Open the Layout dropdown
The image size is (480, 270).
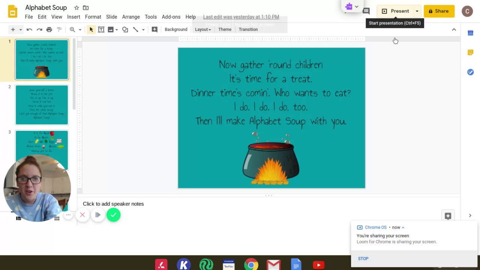point(203,29)
